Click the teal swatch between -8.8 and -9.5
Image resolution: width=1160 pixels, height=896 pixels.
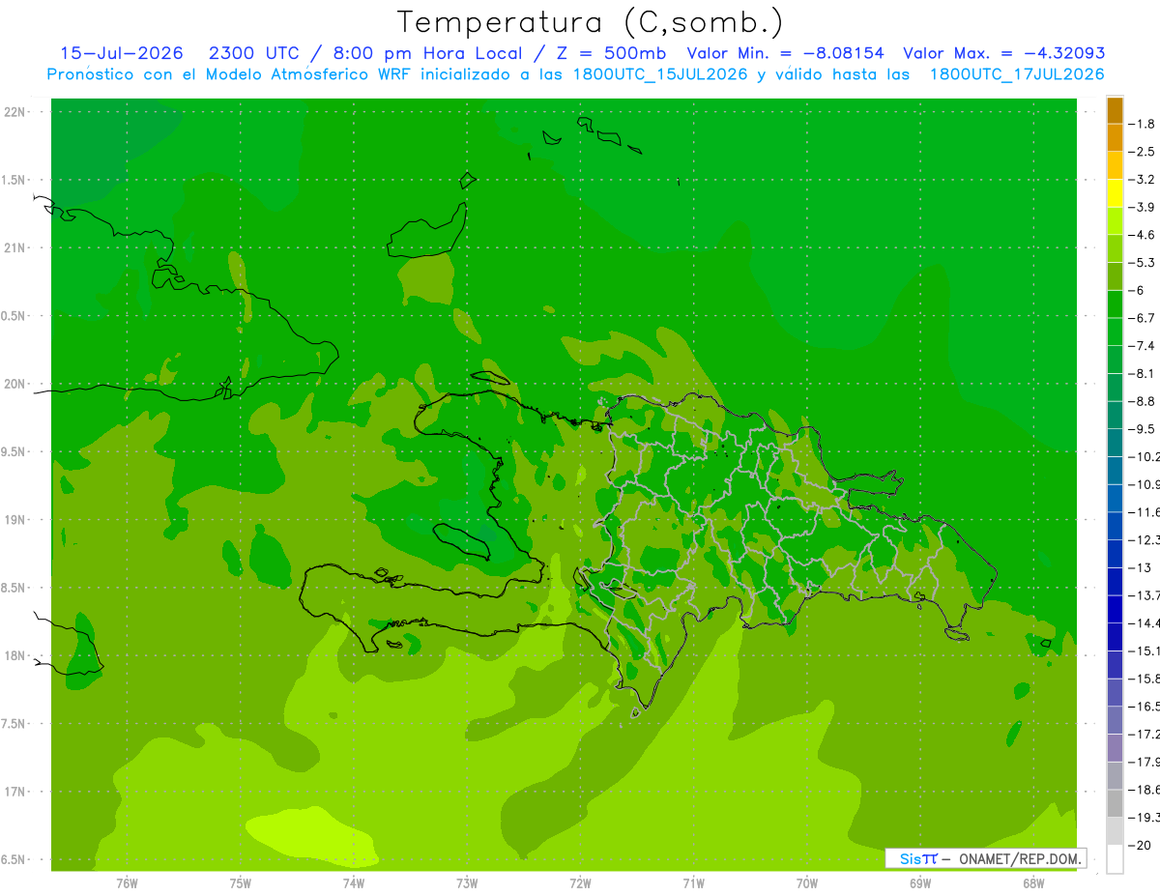1115,416
